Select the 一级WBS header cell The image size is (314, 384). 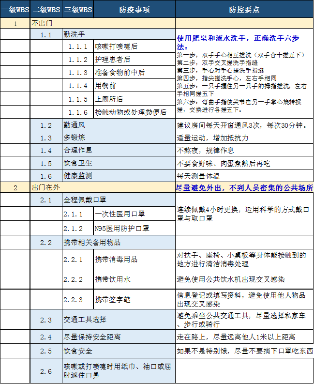click(15, 9)
